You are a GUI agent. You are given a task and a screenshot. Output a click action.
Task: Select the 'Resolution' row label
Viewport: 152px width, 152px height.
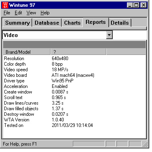tap(14, 58)
